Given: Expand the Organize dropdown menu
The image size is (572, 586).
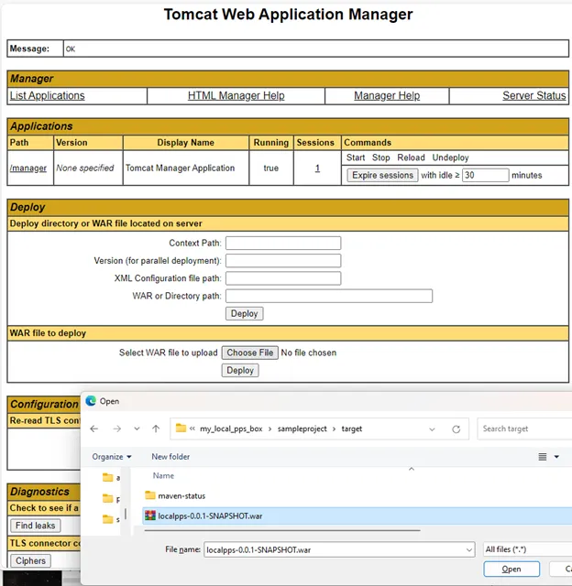Looking at the screenshot, I should 112,457.
